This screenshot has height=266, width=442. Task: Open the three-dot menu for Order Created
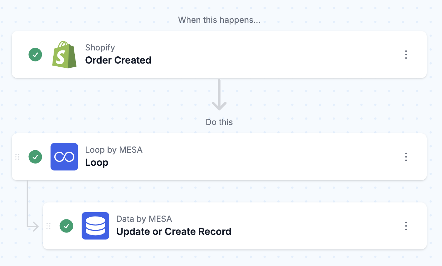coord(406,55)
